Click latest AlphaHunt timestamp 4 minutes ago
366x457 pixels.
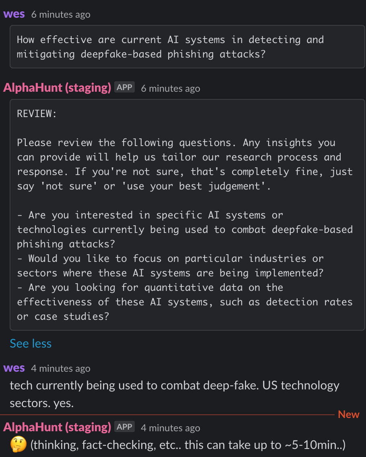pos(171,428)
